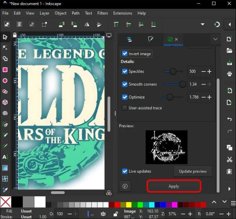Select the Ellipse circle tool
This screenshot has width=236, height=219.
click(x=5, y=81)
